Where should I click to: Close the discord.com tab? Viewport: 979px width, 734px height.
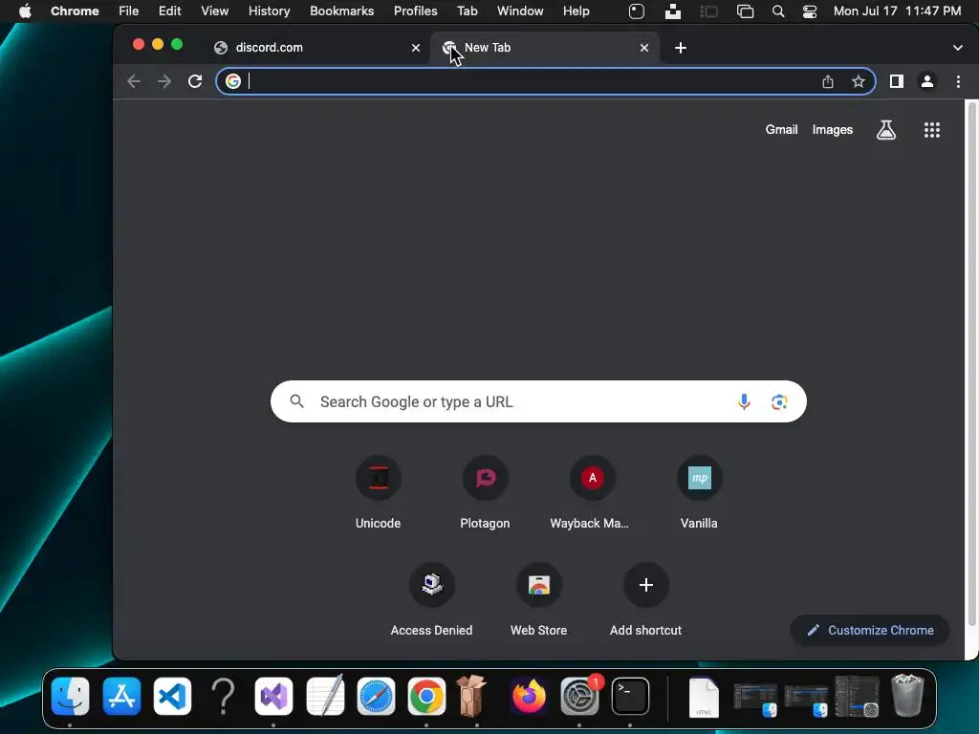[x=416, y=48]
